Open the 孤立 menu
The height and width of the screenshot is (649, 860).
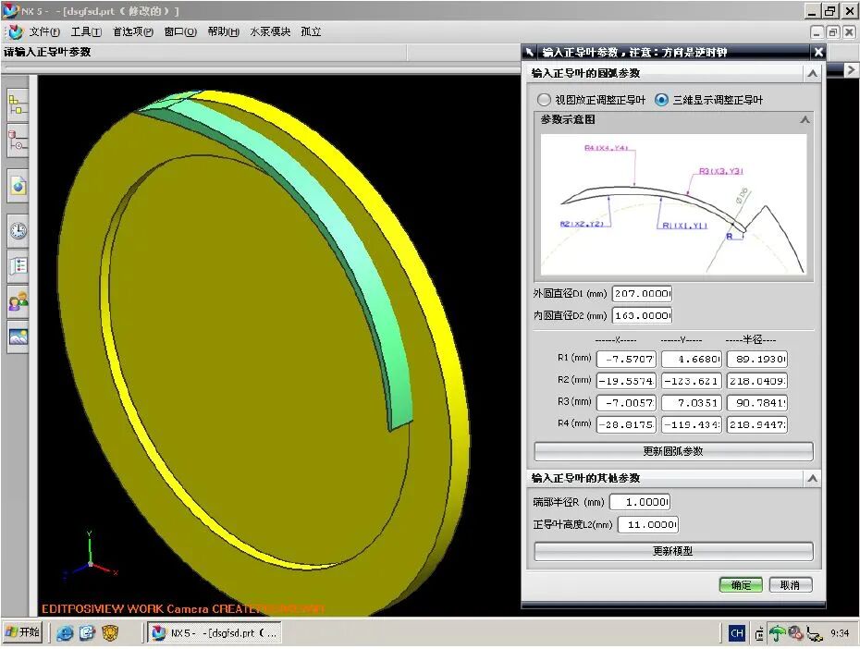[311, 31]
